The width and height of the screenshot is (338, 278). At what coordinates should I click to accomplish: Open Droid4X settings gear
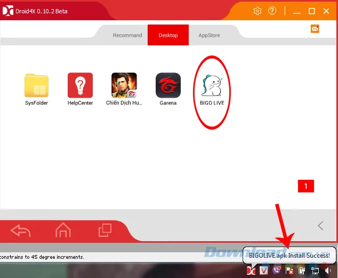[x=257, y=11]
